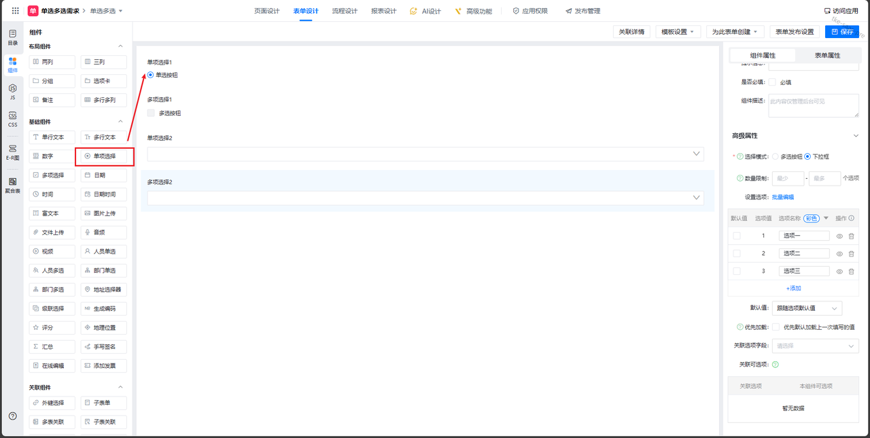Open the 目录 panel in left sidebar
This screenshot has height=438, width=870.
tap(12, 37)
